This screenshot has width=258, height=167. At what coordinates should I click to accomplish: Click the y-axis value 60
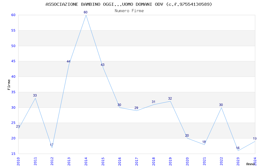(x=13, y=15)
